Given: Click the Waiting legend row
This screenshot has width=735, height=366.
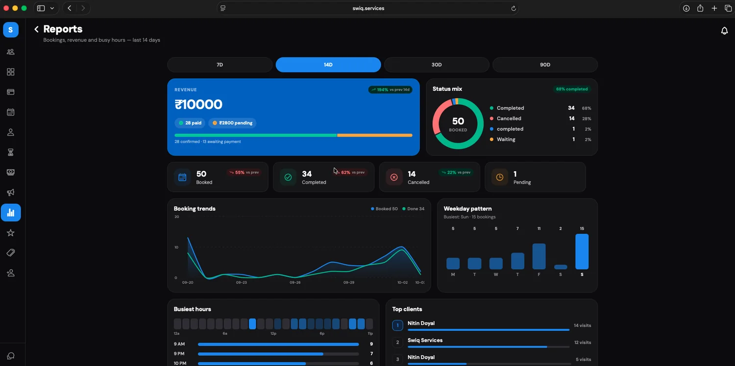Looking at the screenshot, I should pyautogui.click(x=540, y=139).
